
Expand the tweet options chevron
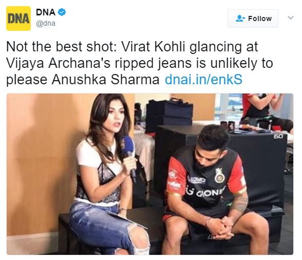(290, 18)
